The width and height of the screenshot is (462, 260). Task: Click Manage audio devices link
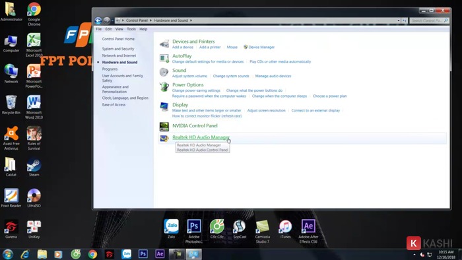tap(273, 76)
